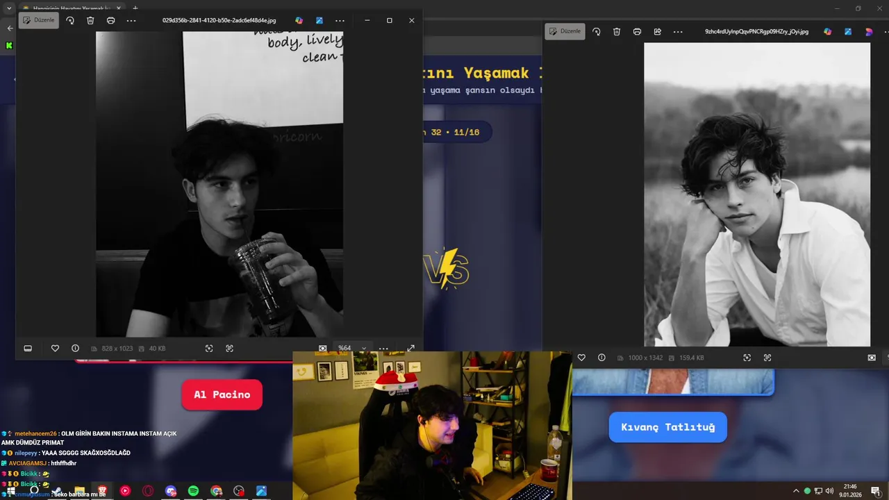889x500 pixels.
Task: Open the see-more menu before minimize in left window
Action: (340, 20)
